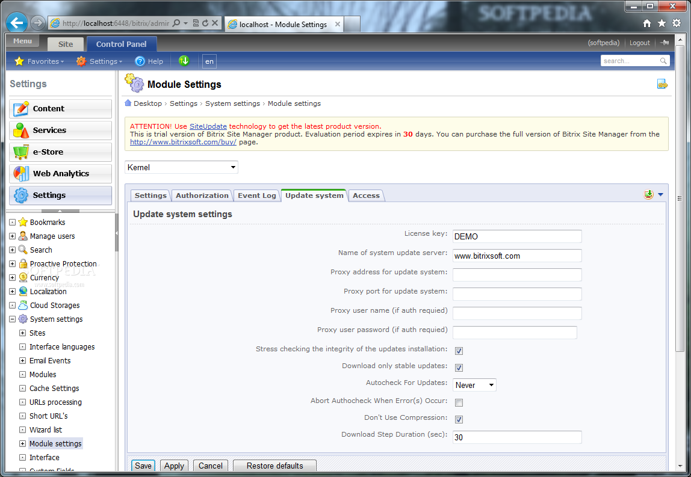Click the green download icon in tab bar
691x477 pixels.
(x=648, y=194)
